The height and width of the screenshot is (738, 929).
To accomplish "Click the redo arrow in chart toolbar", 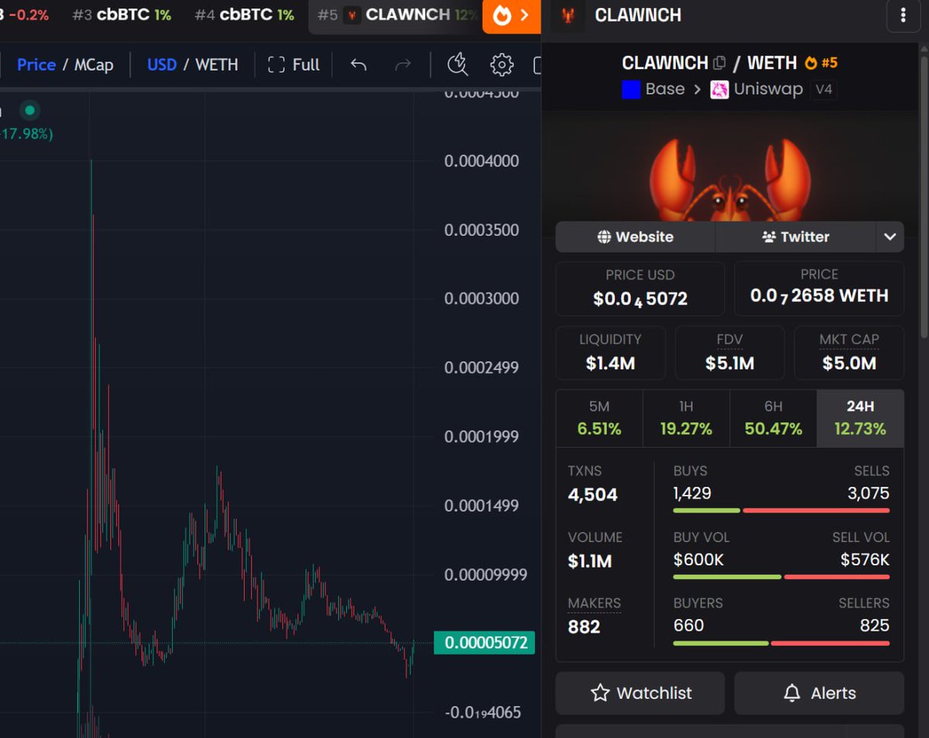I will (x=403, y=65).
